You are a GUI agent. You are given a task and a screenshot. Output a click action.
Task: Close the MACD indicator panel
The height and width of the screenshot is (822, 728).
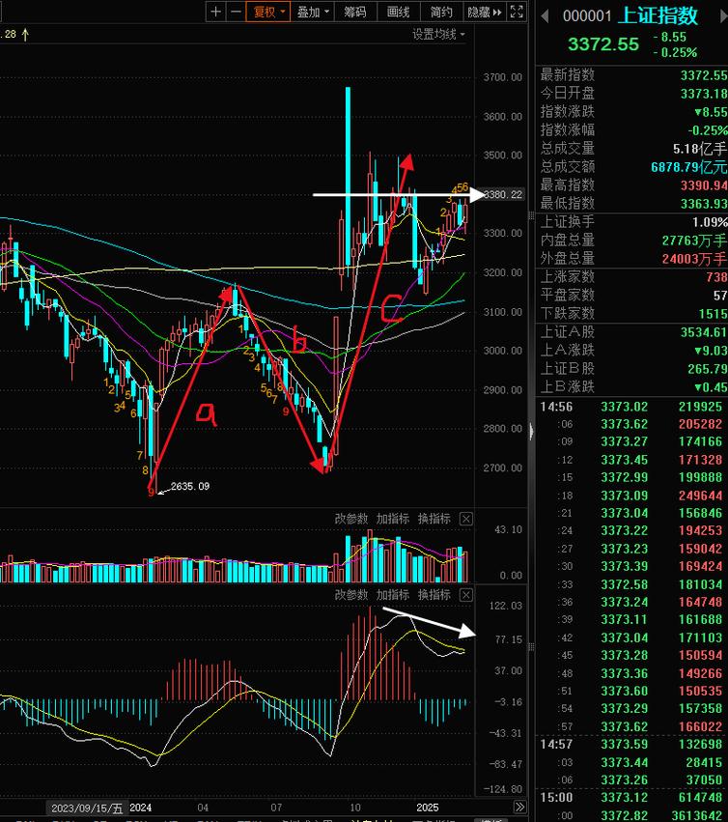(x=466, y=595)
